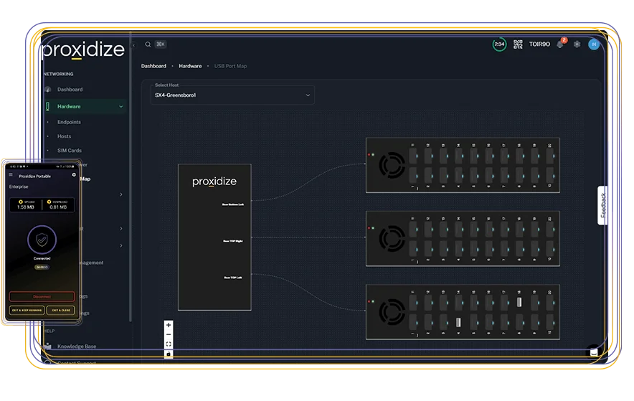Zoom out on the port map
The width and height of the screenshot is (634, 401).
[169, 335]
